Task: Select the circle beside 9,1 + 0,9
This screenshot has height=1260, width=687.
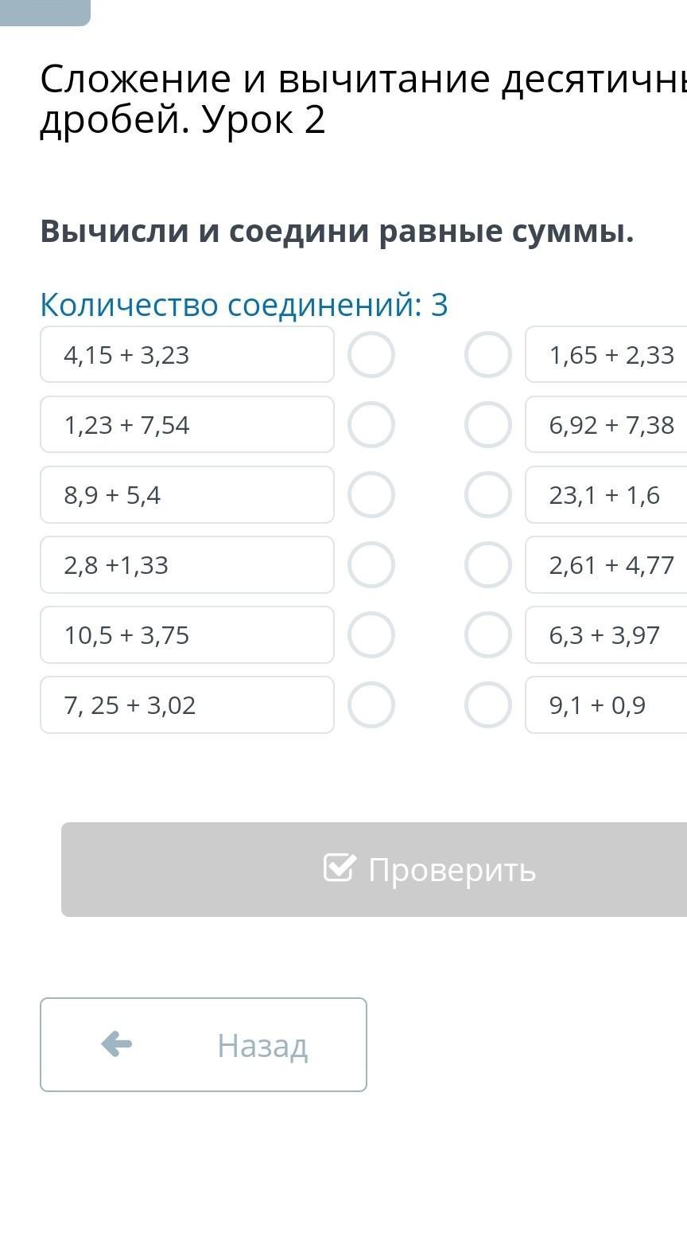Action: [488, 705]
